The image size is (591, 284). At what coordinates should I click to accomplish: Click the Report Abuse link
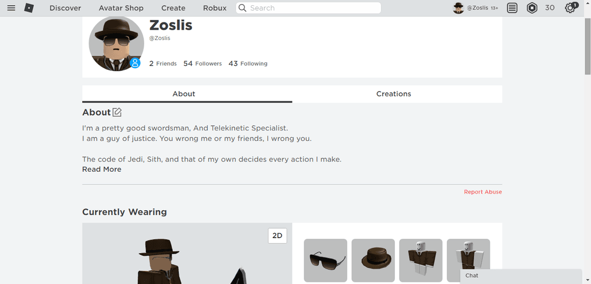point(483,192)
